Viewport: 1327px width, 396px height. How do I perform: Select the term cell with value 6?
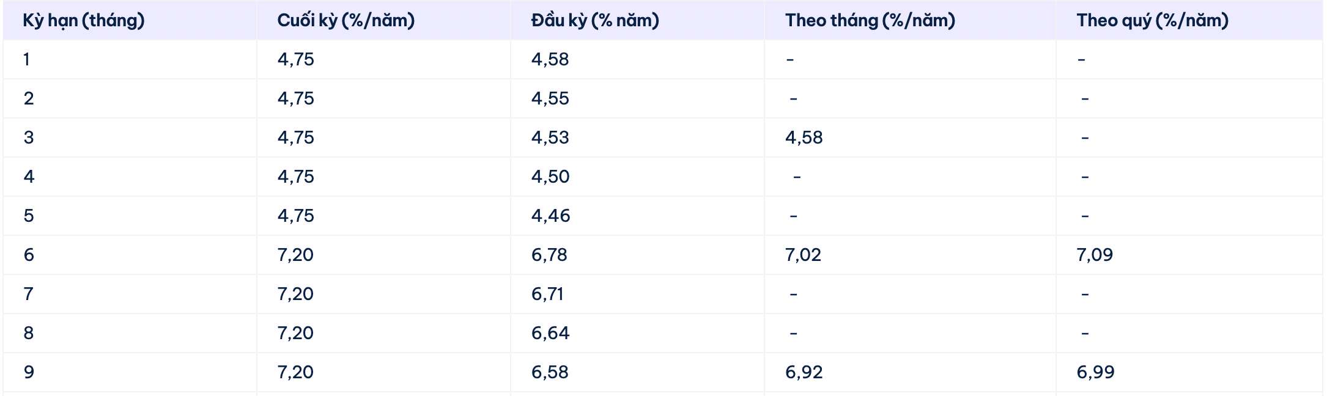point(29,255)
